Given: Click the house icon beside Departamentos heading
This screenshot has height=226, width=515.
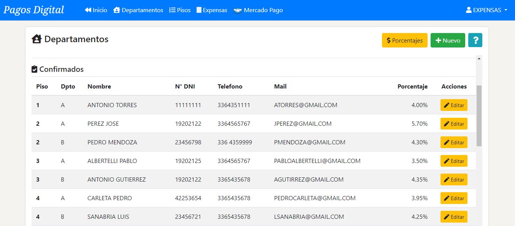Looking at the screenshot, I should tap(36, 39).
